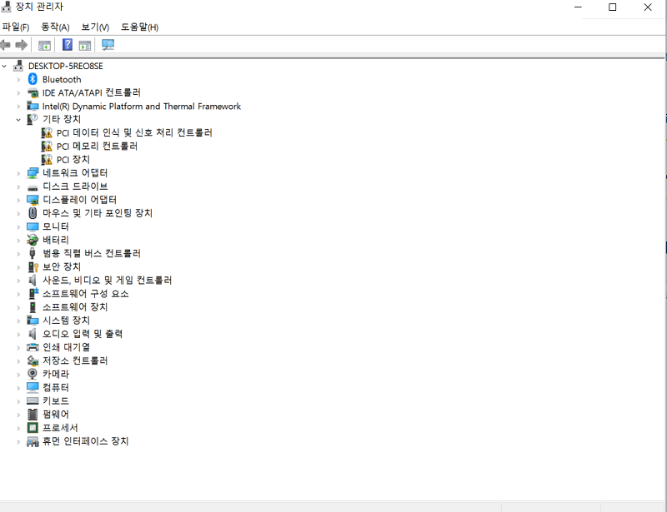Screen dimensions: 667x512
Task: Open the 파일(F) menu
Action: click(17, 27)
